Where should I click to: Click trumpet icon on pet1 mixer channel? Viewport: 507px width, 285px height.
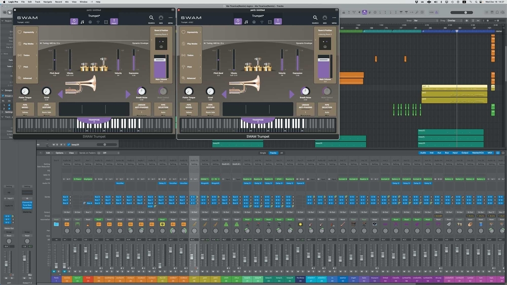coord(194,224)
